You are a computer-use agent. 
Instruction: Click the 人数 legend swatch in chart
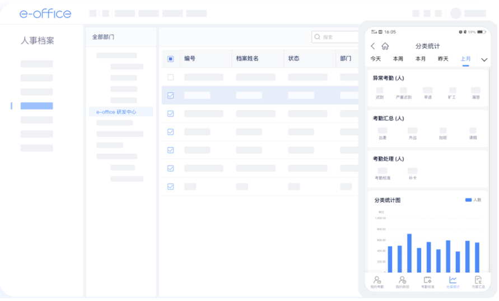click(468, 200)
